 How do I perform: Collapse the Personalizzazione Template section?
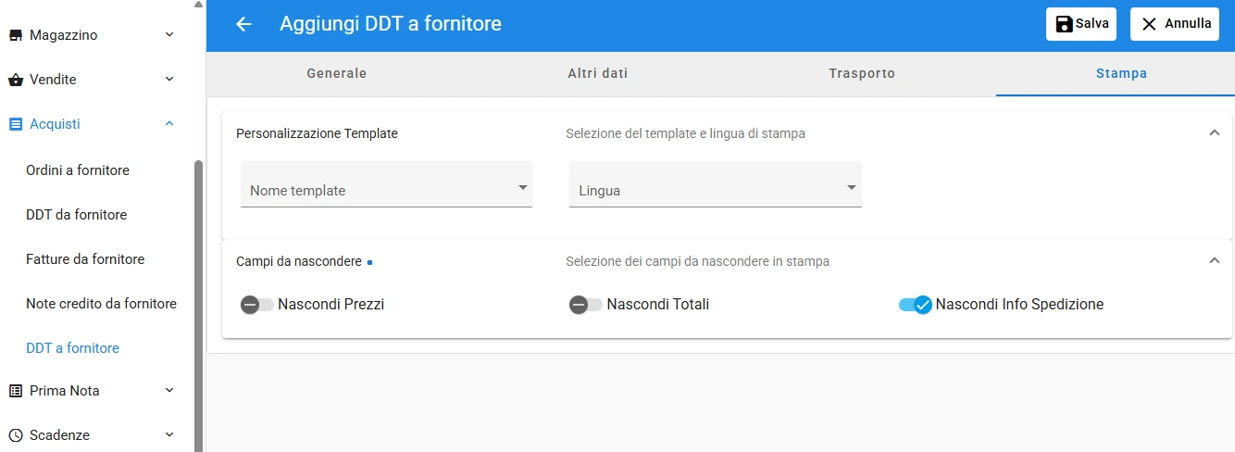1215,133
